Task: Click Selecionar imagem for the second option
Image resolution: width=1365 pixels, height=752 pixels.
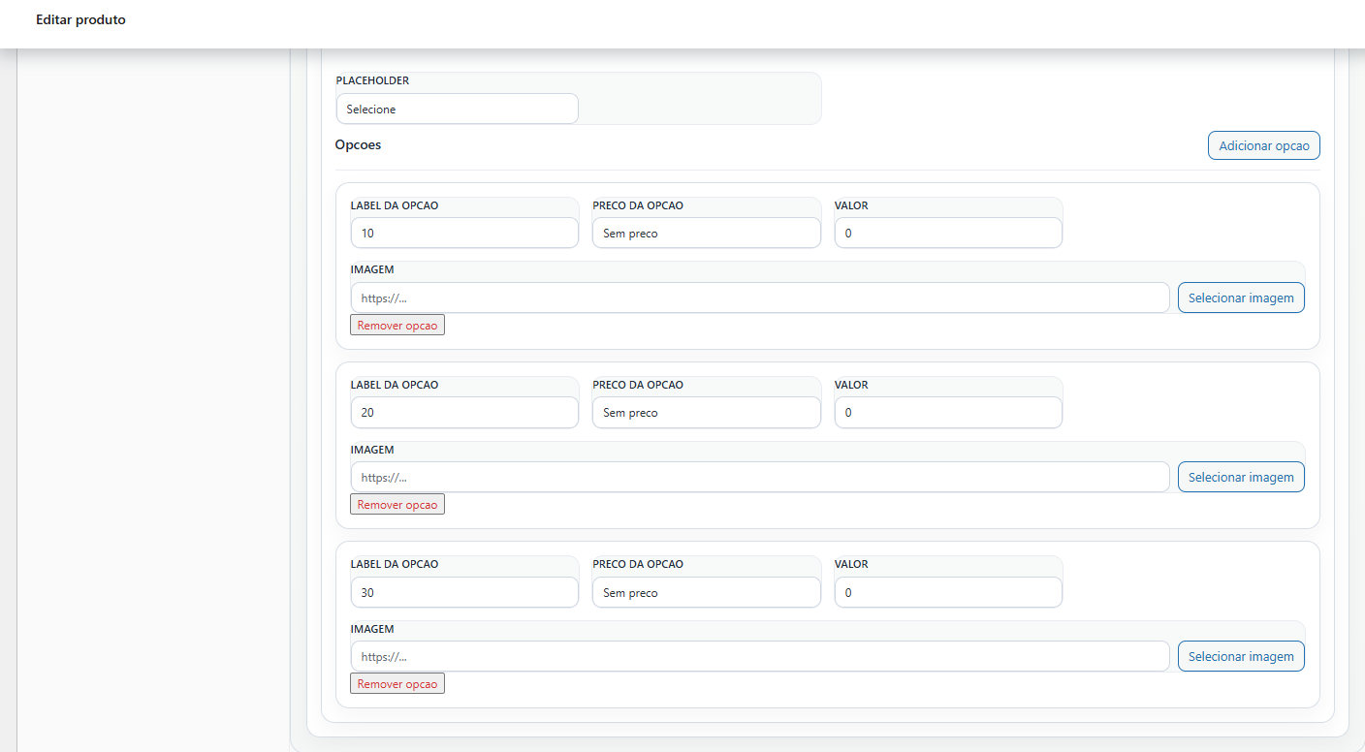Action: [1241, 476]
